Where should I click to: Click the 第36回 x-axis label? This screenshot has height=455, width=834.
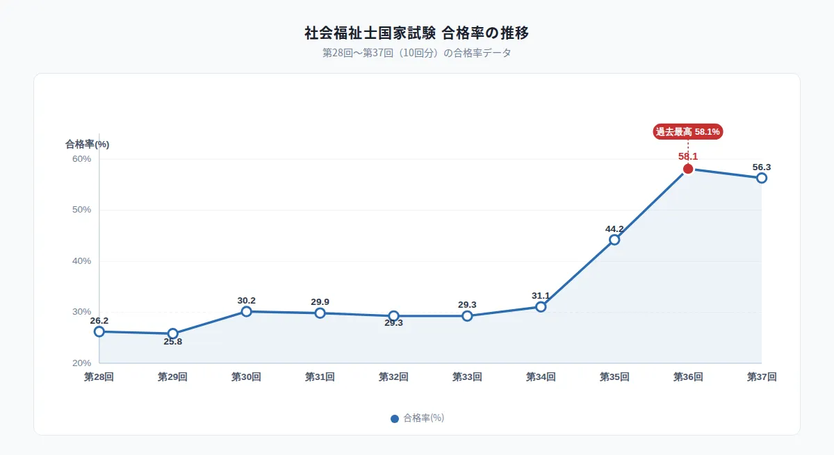[x=688, y=377]
